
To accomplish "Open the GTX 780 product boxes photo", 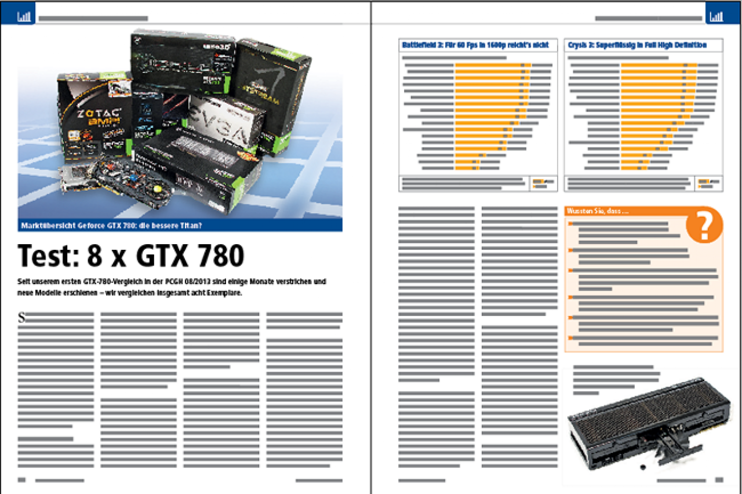I will [x=180, y=123].
